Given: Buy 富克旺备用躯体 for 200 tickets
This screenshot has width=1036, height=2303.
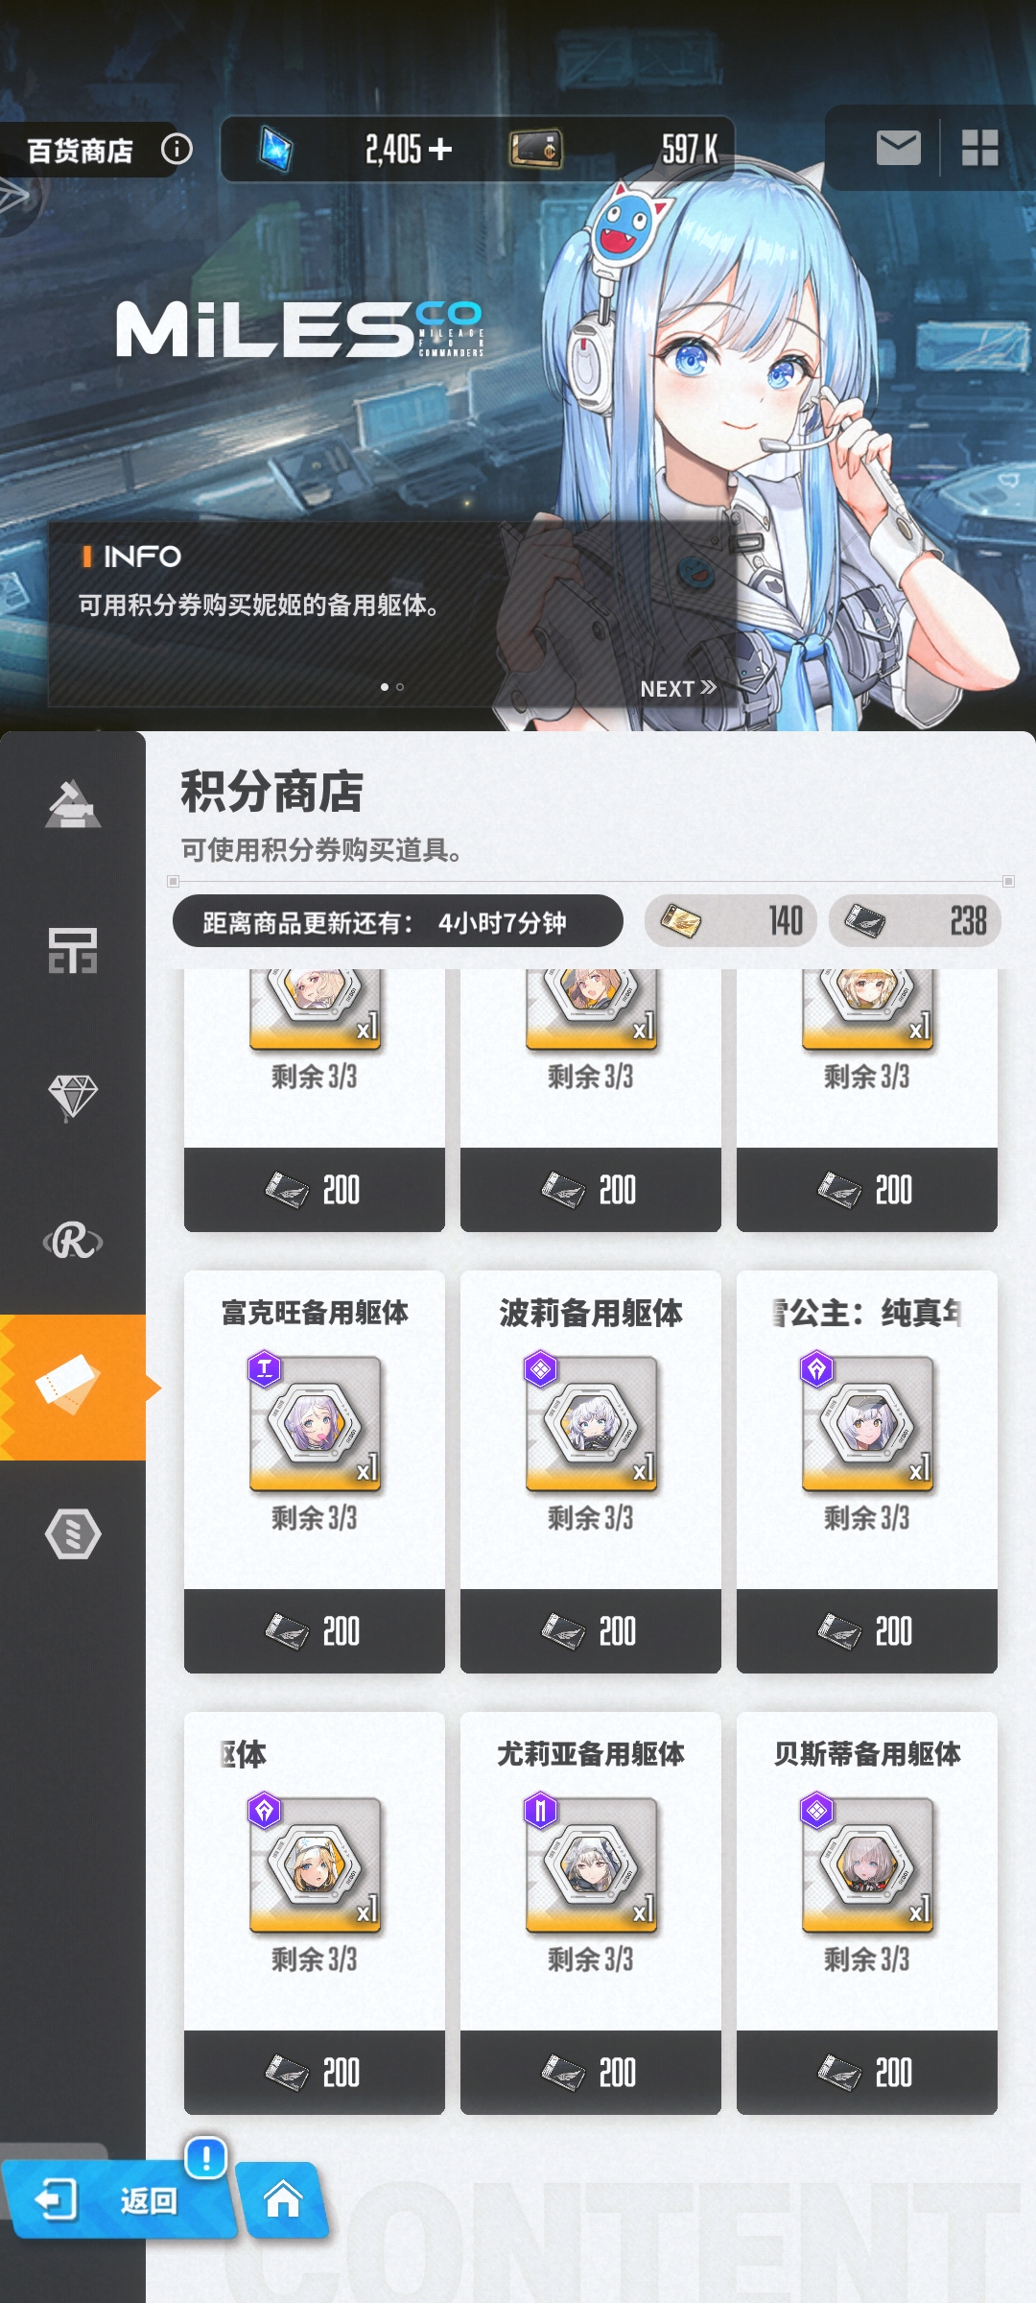Looking at the screenshot, I should (x=315, y=1630).
